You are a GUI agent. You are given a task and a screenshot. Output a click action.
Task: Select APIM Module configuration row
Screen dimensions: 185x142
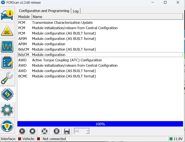100,44
